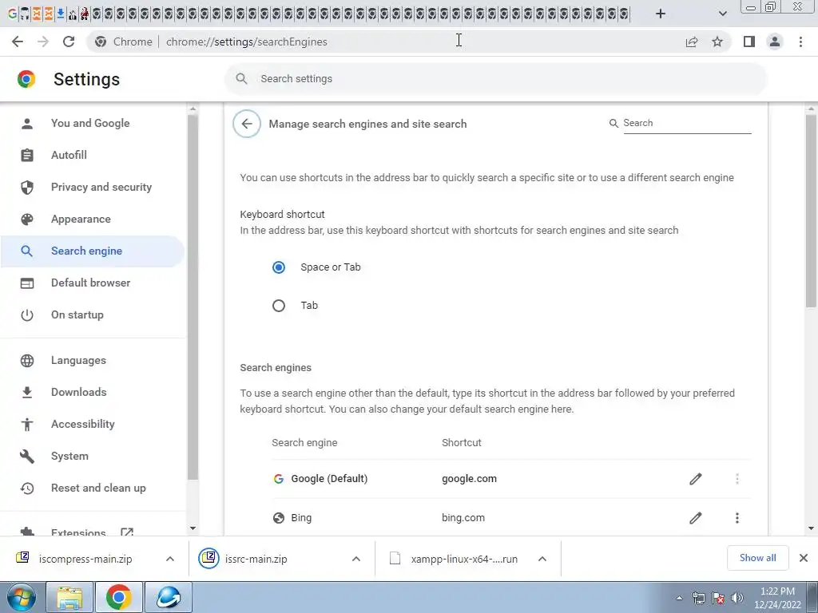Edit the Google (Default) search engine
Image resolution: width=818 pixels, height=613 pixels.
[696, 479]
